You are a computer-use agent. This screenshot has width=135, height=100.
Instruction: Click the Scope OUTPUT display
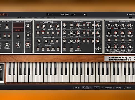[18, 27]
